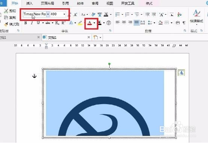Open the bullets style dropdown arrow
Viewport: 208px width, 143px height.
(122, 15)
